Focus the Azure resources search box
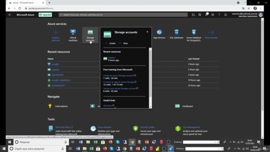This screenshot has width=270, height=152. (123, 15)
